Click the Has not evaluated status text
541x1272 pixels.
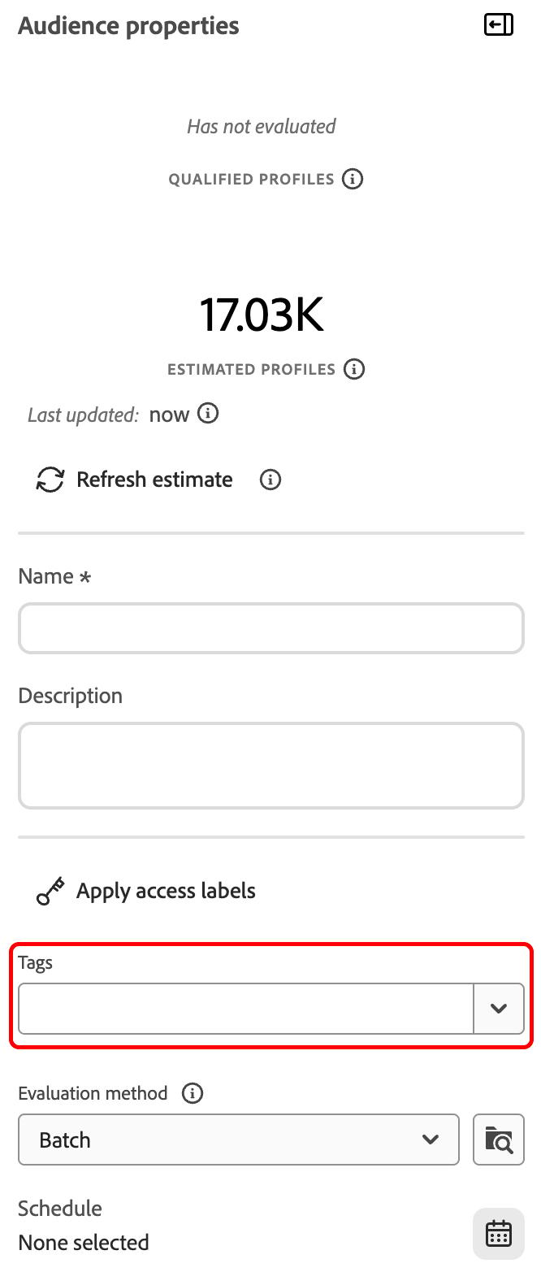tap(262, 127)
